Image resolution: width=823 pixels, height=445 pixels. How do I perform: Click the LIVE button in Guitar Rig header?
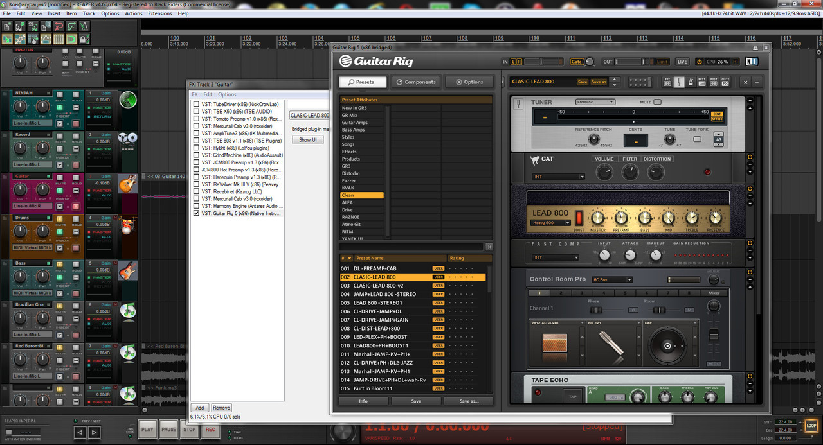click(682, 62)
